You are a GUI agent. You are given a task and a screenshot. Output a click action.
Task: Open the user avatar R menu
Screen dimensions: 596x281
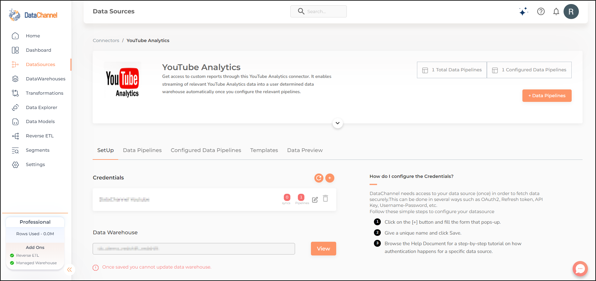point(571,12)
